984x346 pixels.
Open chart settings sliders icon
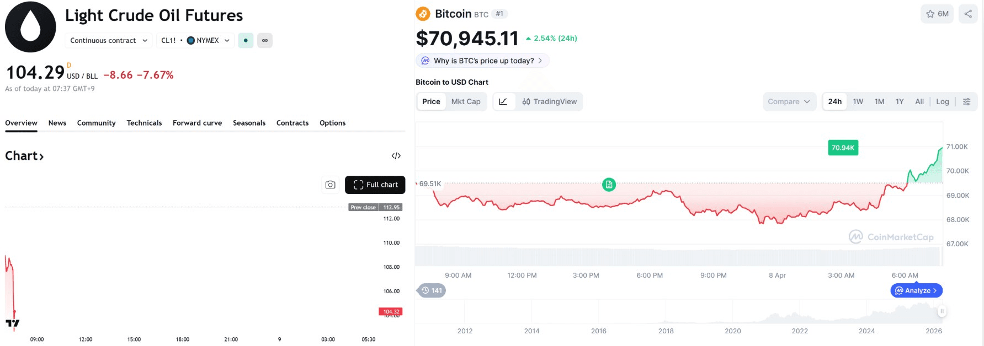[967, 101]
